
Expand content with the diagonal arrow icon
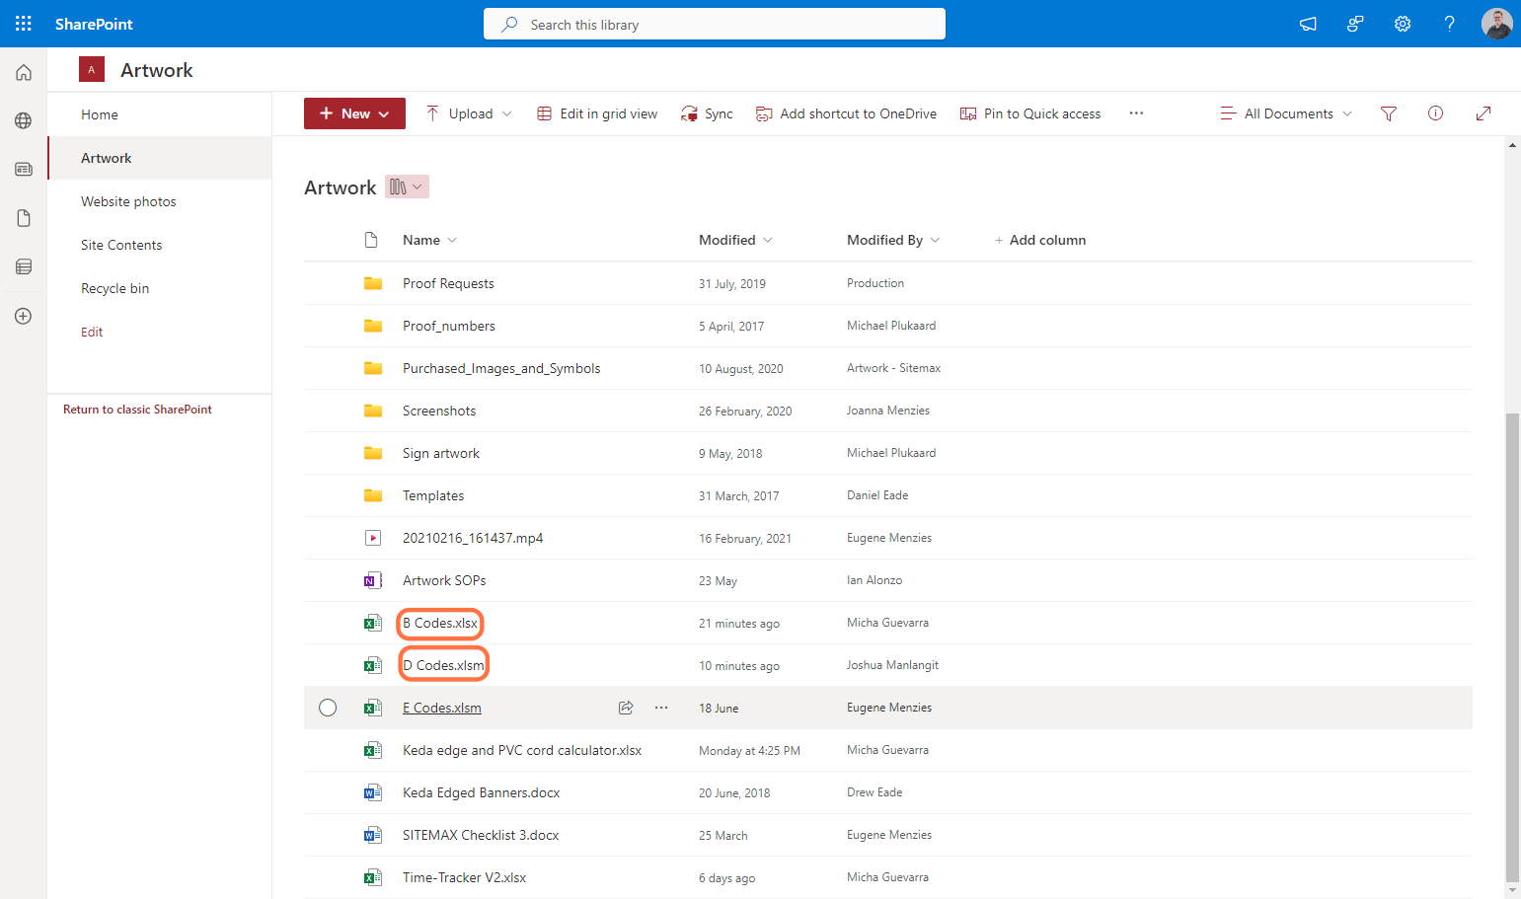click(1483, 113)
